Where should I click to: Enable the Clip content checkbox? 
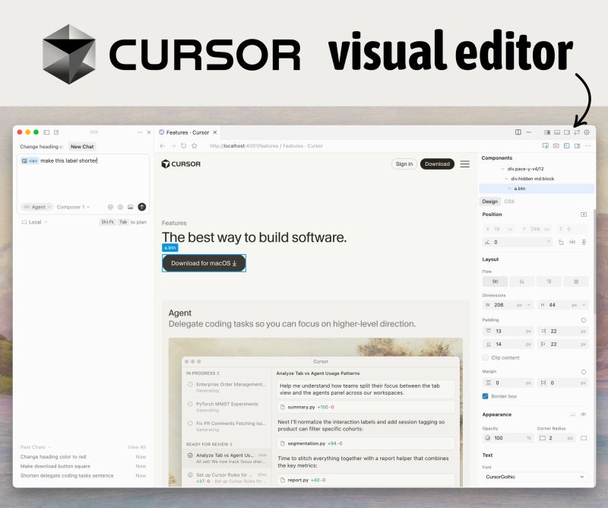[x=486, y=357]
